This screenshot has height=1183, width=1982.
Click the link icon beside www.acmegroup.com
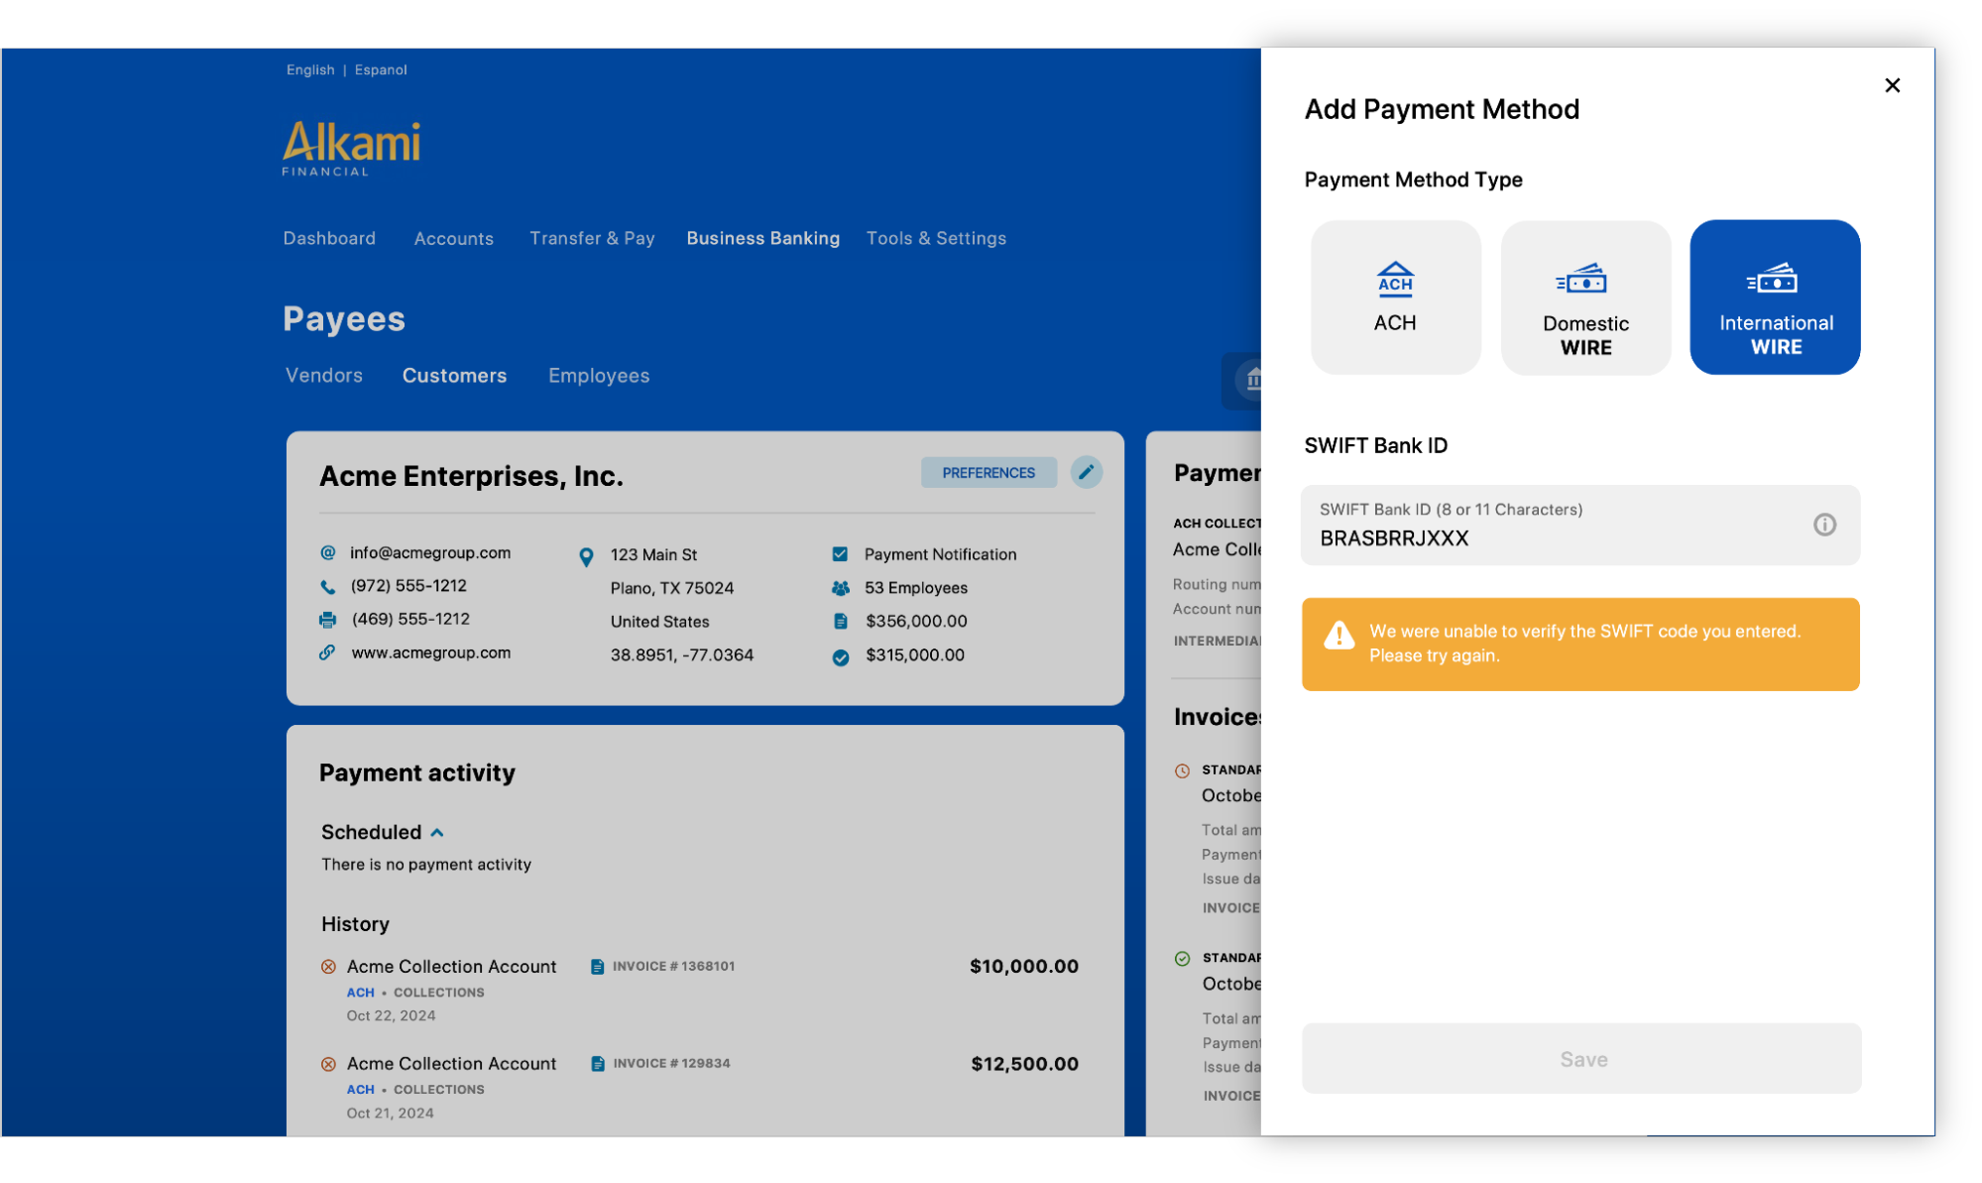[x=327, y=652]
